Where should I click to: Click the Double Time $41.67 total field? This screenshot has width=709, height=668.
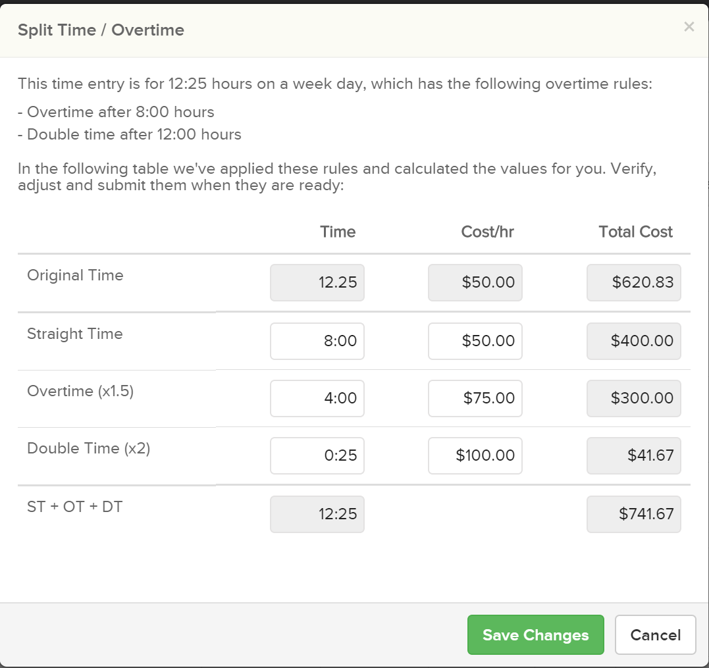click(634, 455)
